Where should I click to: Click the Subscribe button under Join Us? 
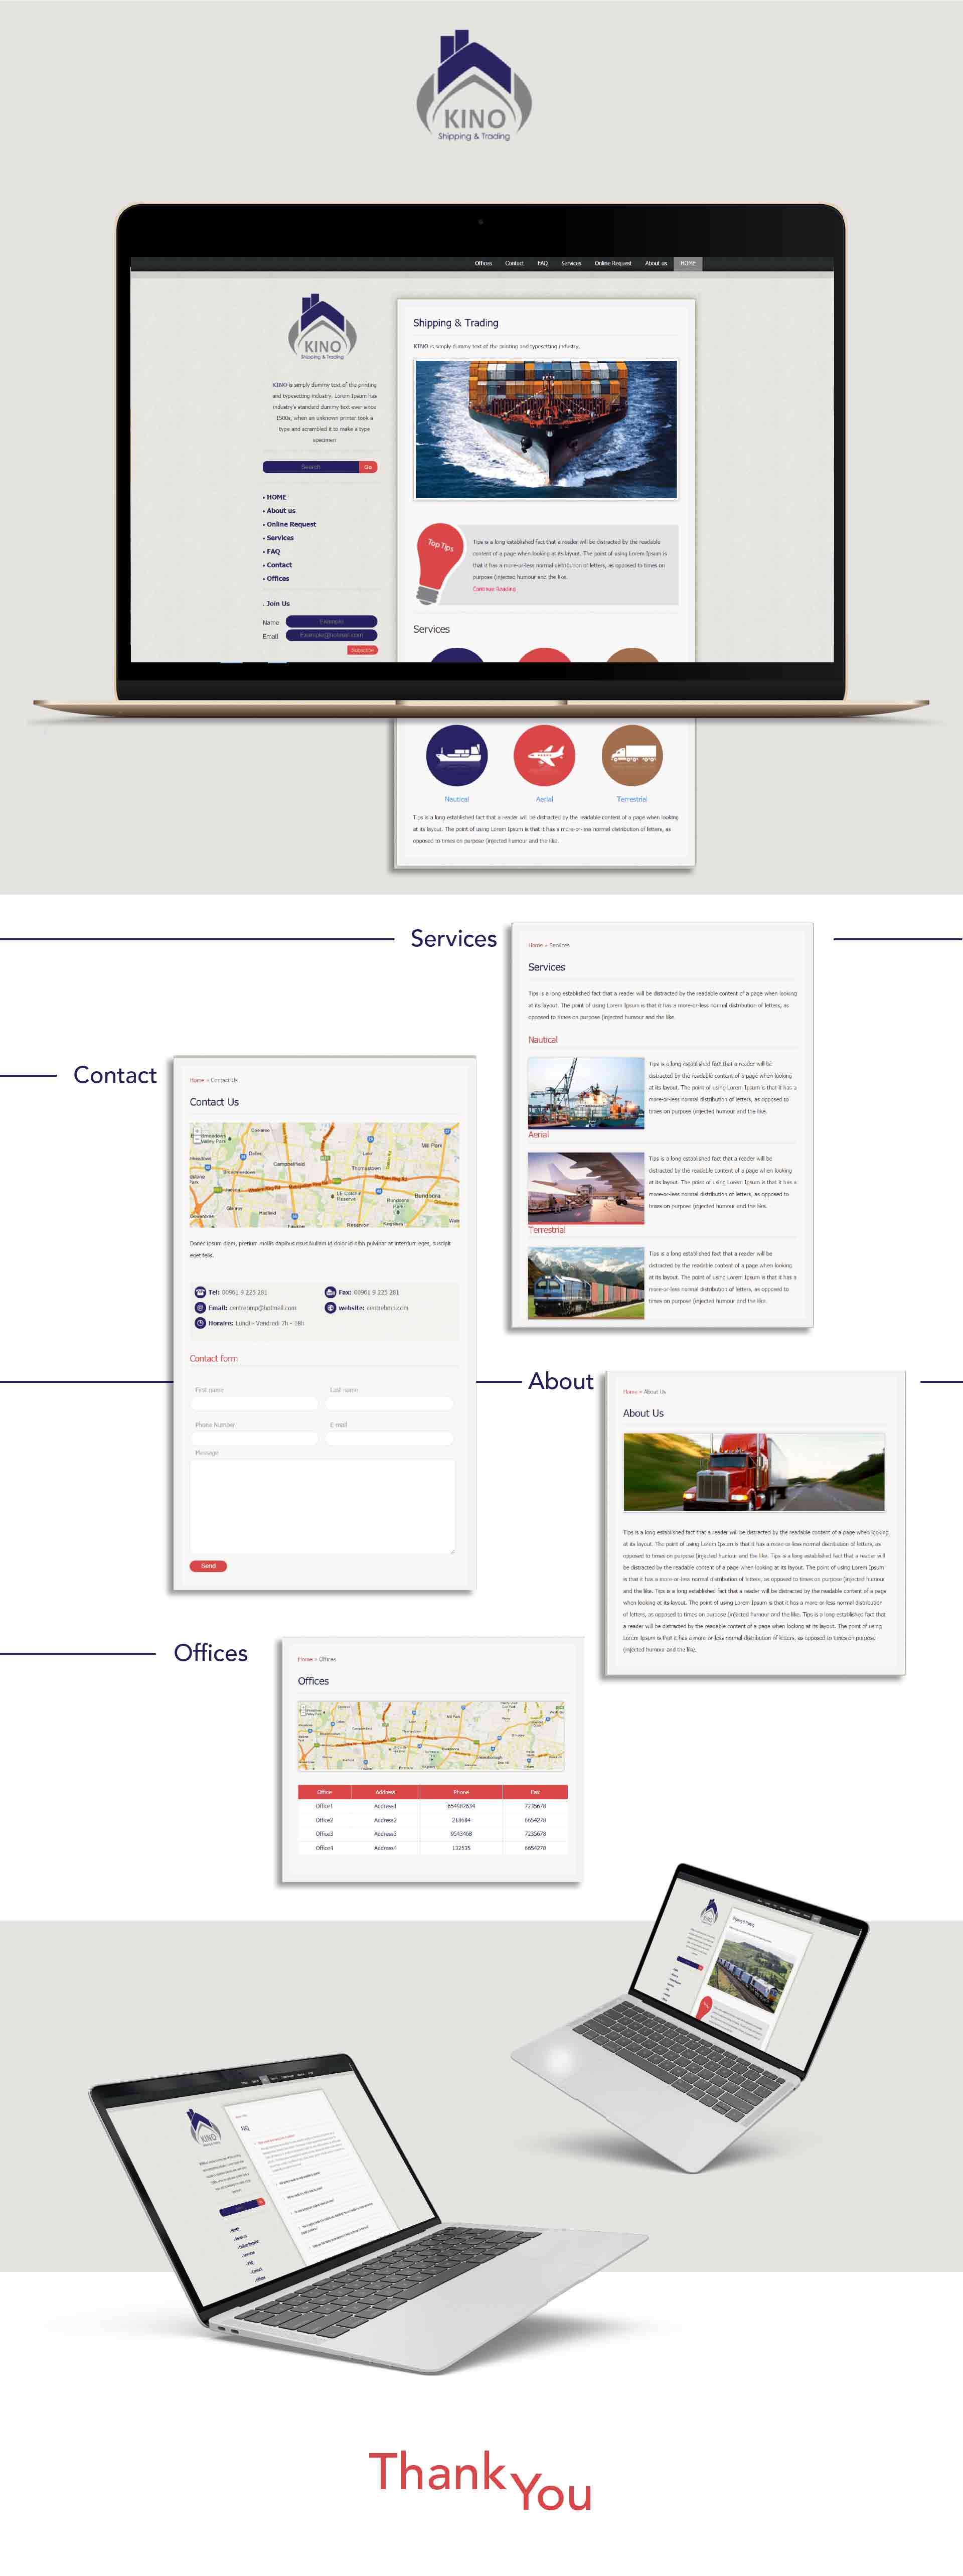362,650
